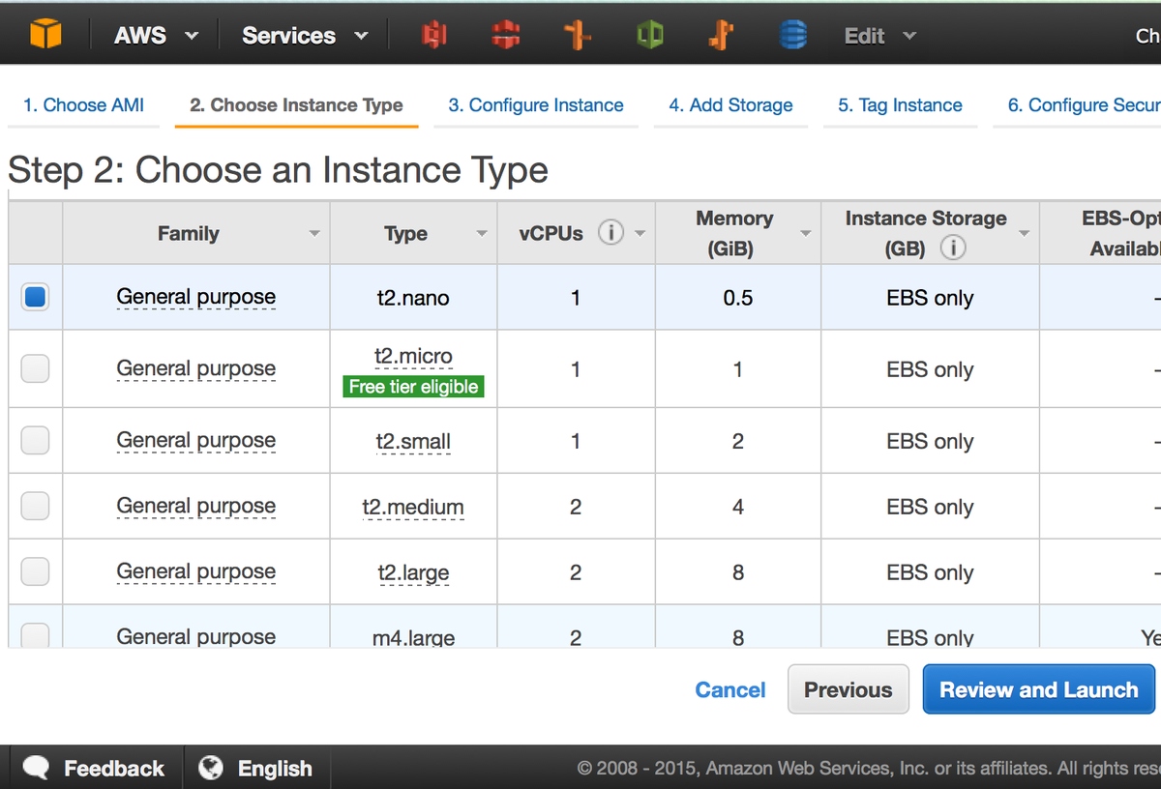Switch to the Add Storage step tab

pos(730,105)
